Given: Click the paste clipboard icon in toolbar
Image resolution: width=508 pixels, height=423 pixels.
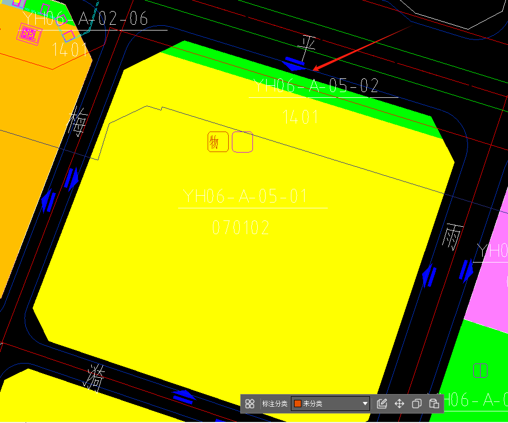Looking at the screenshot, I should point(434,404).
